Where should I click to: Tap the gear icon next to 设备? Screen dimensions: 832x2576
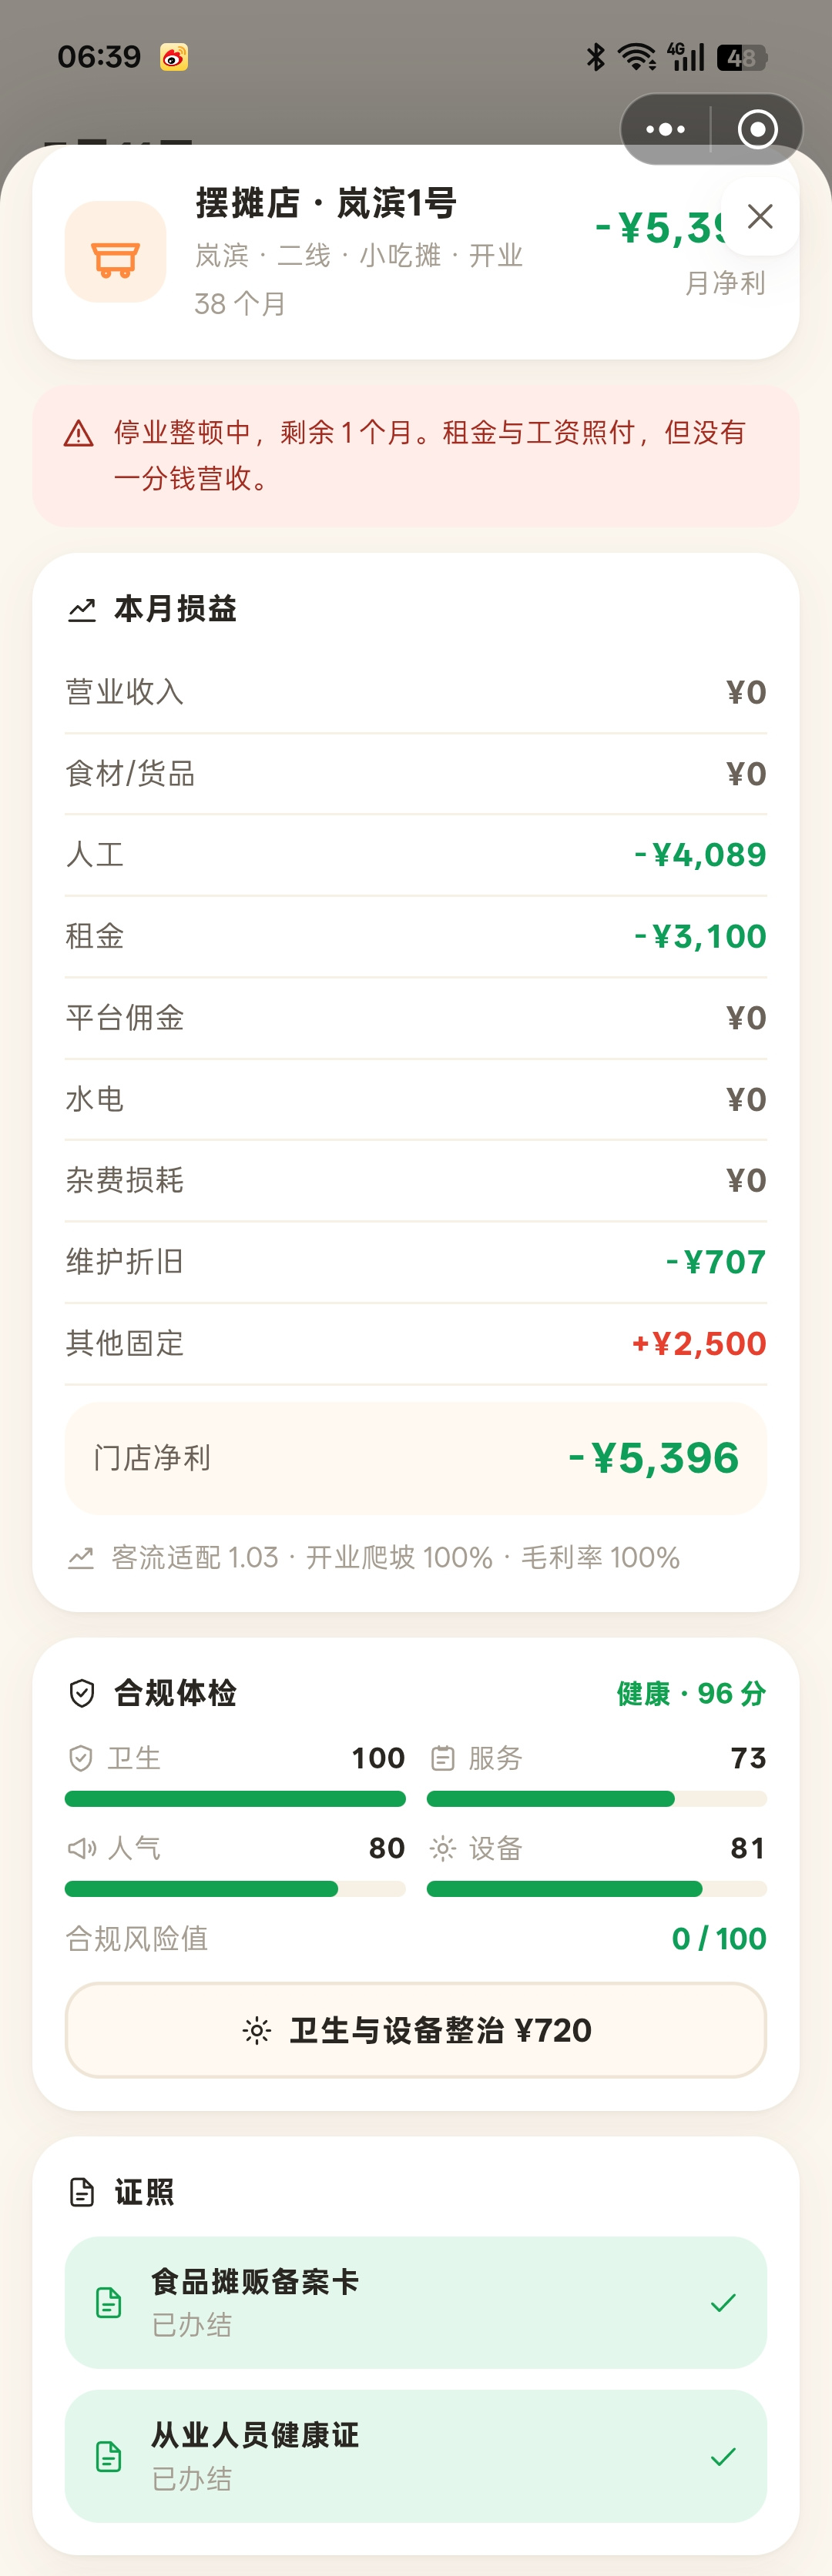coord(442,1848)
